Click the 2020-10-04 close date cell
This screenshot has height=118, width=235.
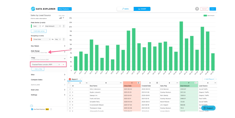click(x=132, y=102)
